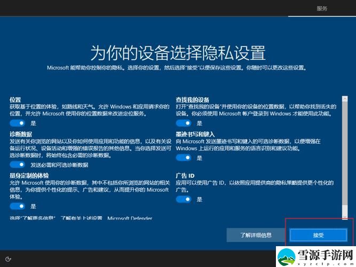Switch off 查找我的设备 Find my device
This screenshot has height=267, width=356.
(184, 123)
